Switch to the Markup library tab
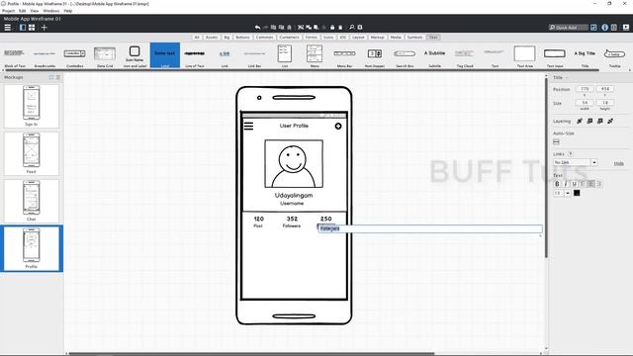The image size is (633, 356). [378, 38]
